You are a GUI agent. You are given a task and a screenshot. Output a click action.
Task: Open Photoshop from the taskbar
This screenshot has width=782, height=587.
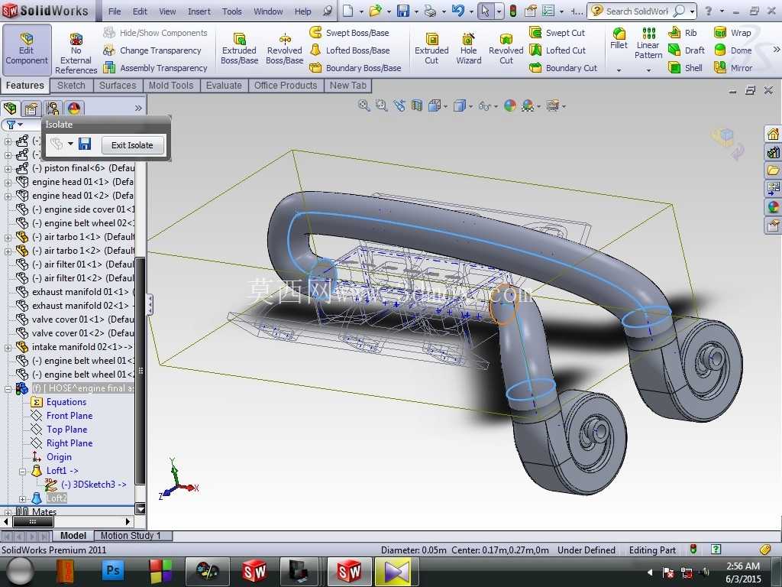point(113,570)
